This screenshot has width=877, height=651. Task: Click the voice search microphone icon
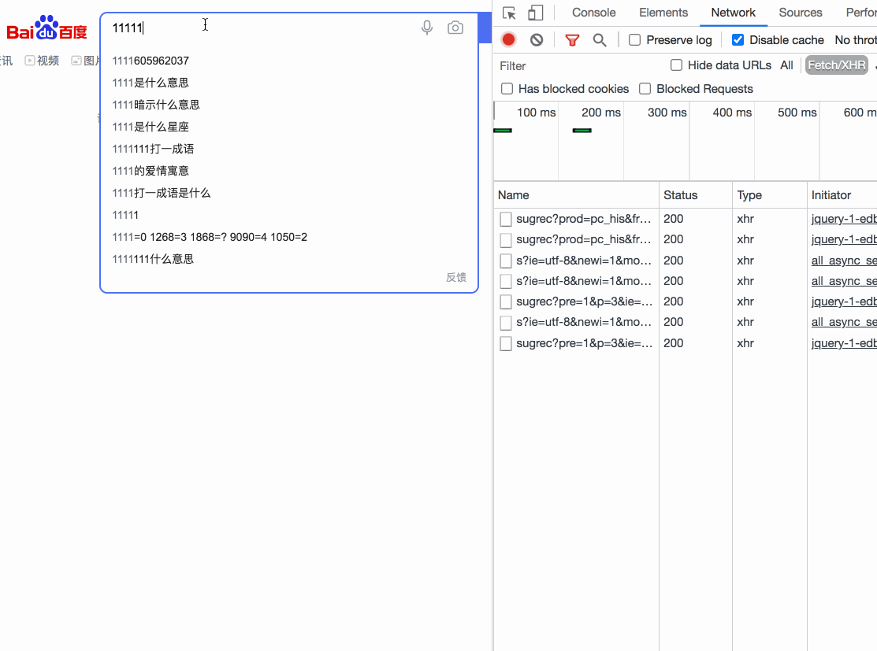[x=427, y=28]
